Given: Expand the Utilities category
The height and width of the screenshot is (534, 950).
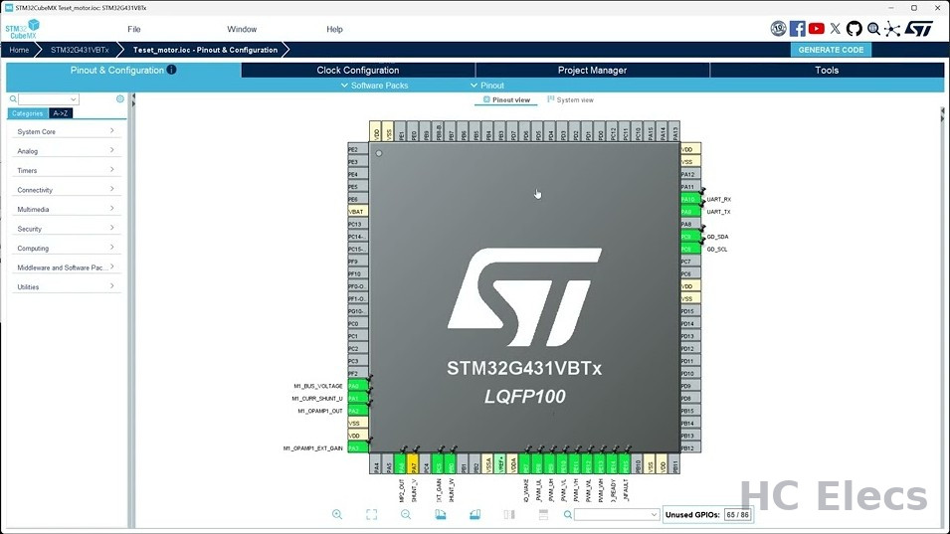Looking at the screenshot, I should 66,286.
